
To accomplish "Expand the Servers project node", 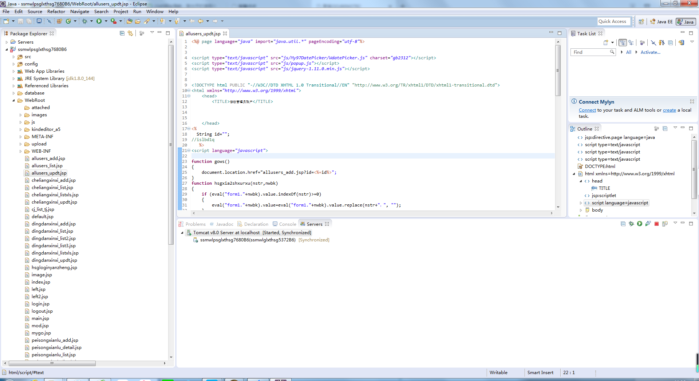I will [x=7, y=42].
